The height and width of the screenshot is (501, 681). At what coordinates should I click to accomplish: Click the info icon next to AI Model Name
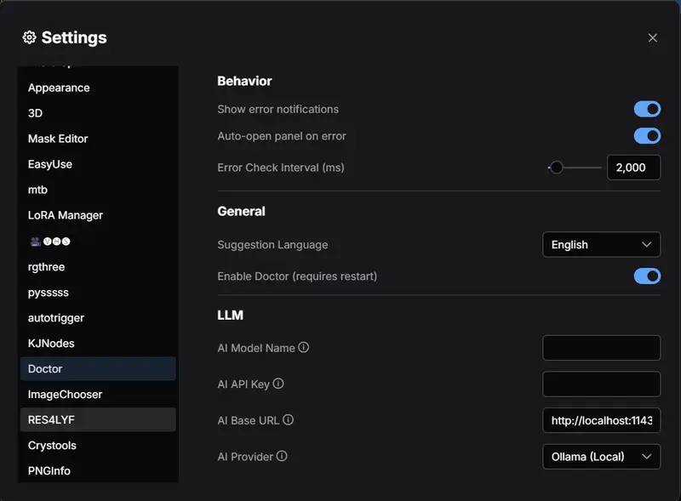point(304,348)
